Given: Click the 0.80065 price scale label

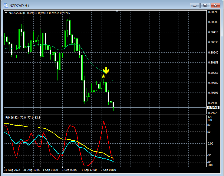Looking at the screenshot, I should click(213, 73).
